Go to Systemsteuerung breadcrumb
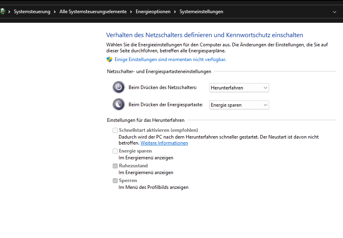The height and width of the screenshot is (238, 343). click(x=32, y=12)
